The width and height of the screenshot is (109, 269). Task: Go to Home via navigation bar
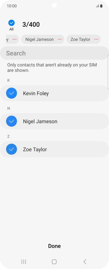[x=54, y=262]
